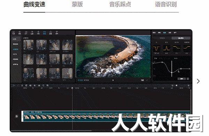Viewport: 209px width, 136px height.
Task: Click the ratio button below preview
Action: [142, 80]
